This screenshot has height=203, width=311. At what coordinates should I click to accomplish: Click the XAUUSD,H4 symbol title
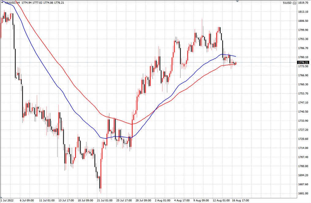[12, 3]
